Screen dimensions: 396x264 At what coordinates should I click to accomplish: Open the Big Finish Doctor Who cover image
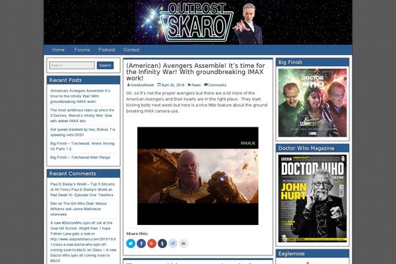pyautogui.click(x=312, y=103)
